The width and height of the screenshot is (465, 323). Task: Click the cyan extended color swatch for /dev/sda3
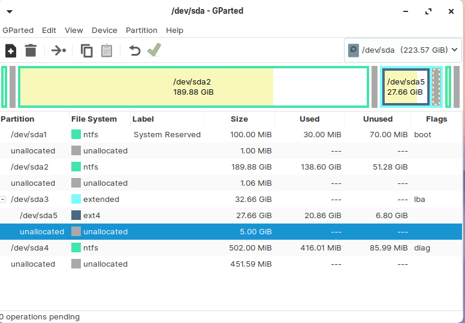(x=76, y=200)
